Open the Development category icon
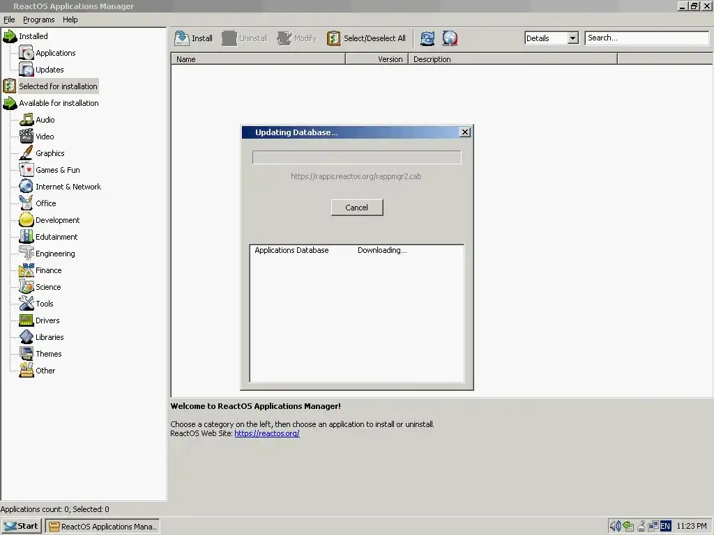The width and height of the screenshot is (714, 535). [26, 220]
